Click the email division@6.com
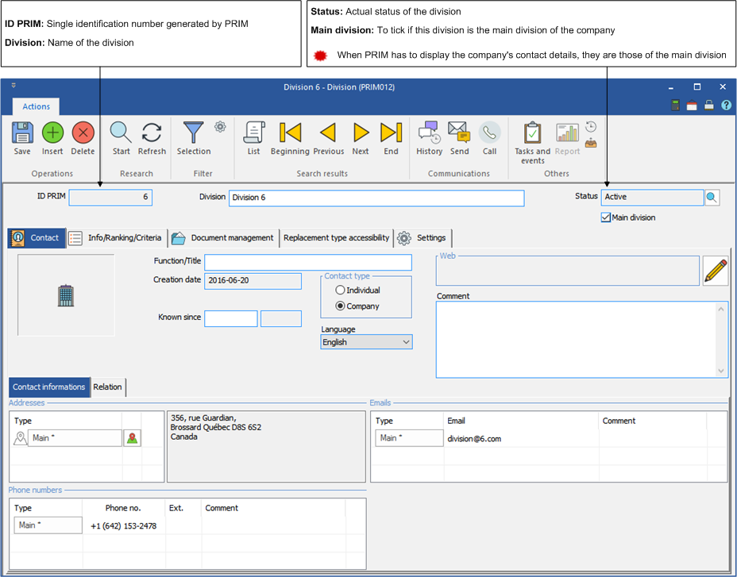 [x=474, y=439]
